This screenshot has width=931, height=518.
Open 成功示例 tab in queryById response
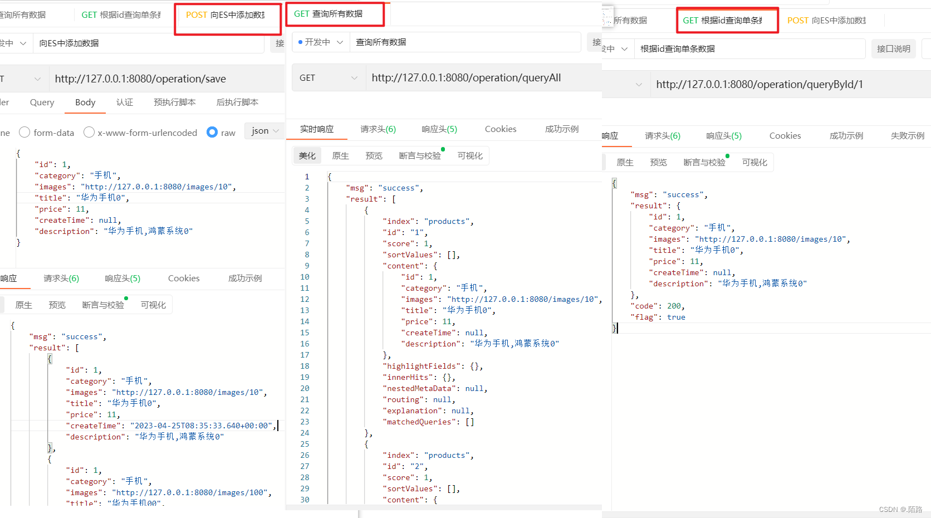(846, 136)
